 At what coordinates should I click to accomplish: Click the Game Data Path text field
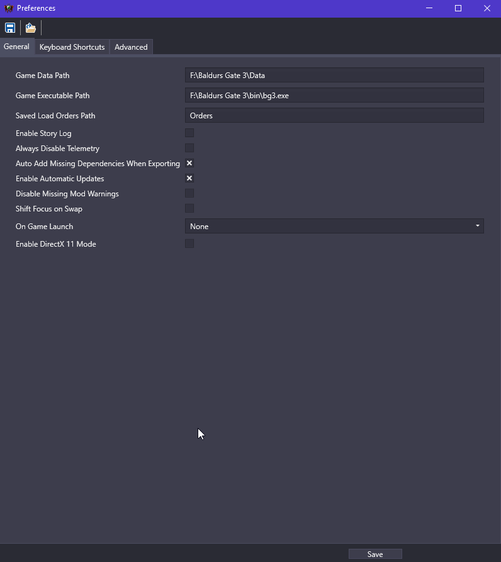click(x=335, y=74)
